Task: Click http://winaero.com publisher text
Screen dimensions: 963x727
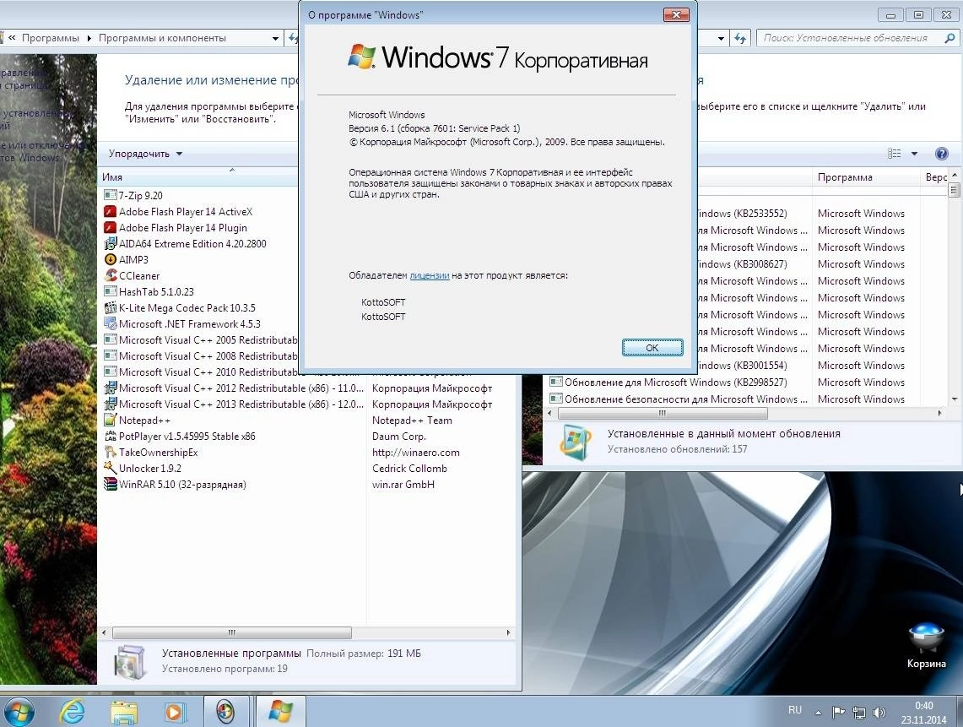Action: [416, 453]
